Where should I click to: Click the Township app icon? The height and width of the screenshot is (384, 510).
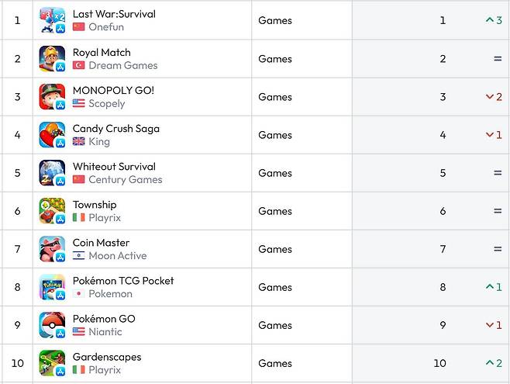(52, 211)
